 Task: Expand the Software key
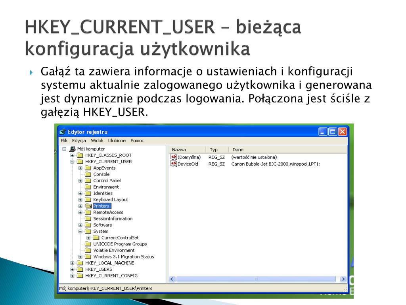80,225
